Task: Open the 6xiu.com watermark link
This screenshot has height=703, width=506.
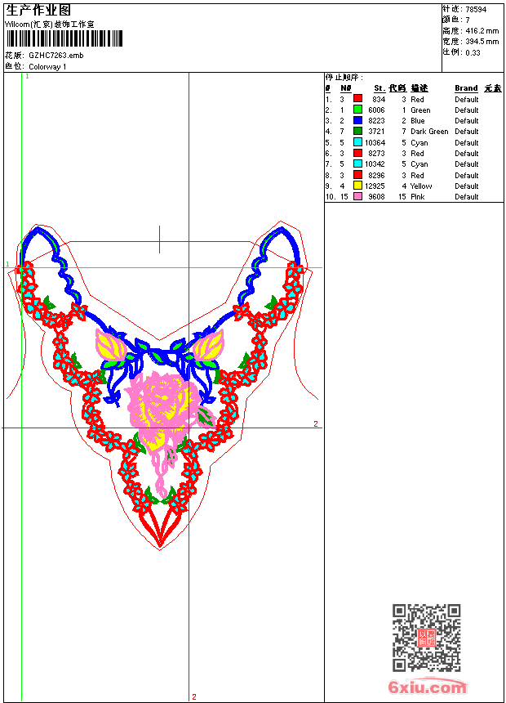Action: tap(427, 687)
